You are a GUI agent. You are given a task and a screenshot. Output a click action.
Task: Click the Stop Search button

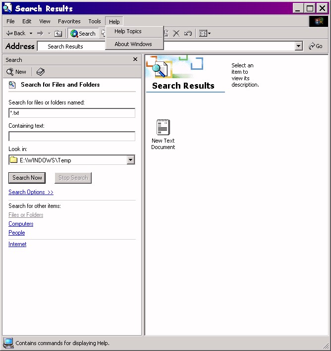pyautogui.click(x=73, y=178)
